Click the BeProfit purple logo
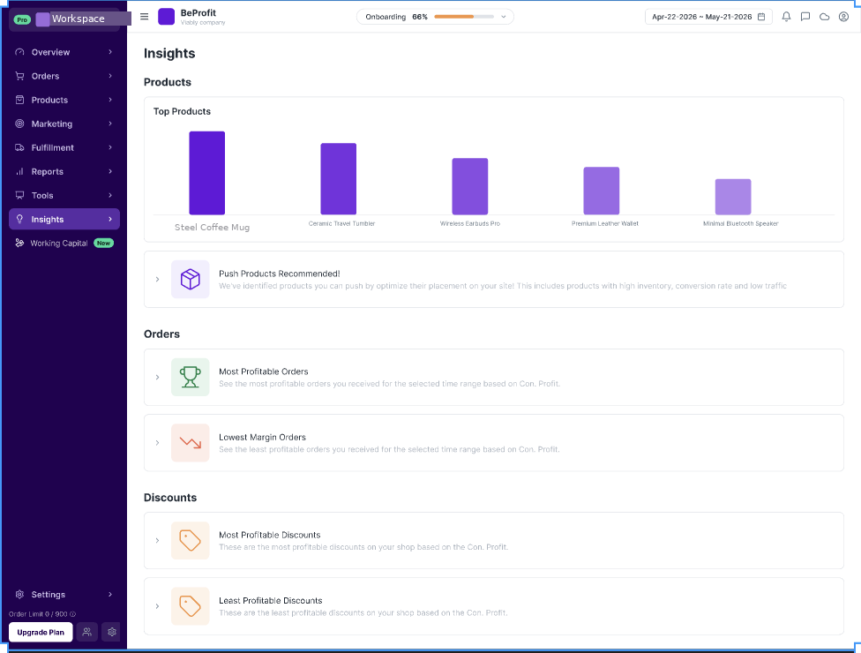Screen dimensions: 861x653 167,17
